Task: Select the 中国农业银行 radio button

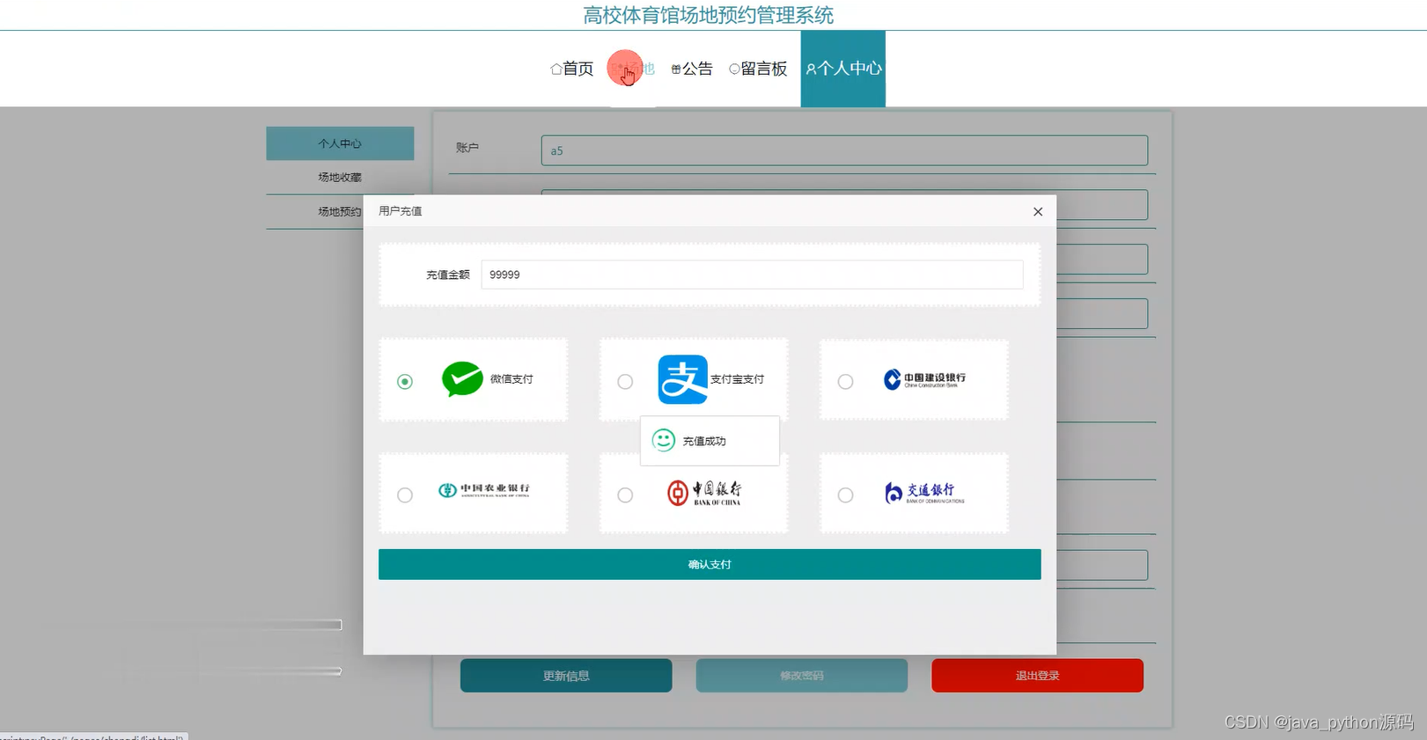Action: pos(405,495)
